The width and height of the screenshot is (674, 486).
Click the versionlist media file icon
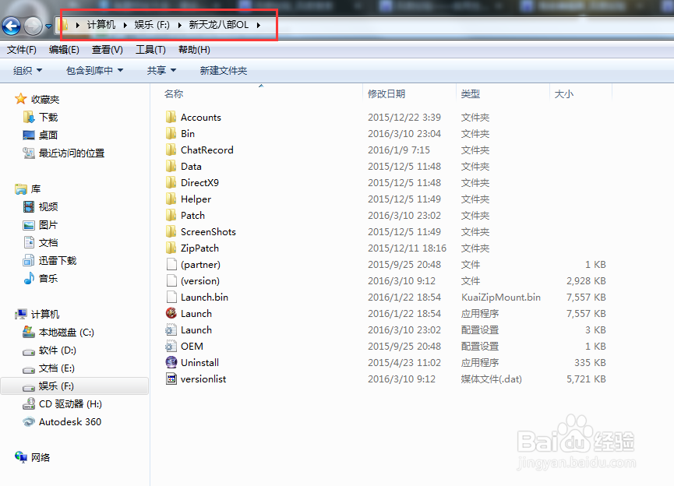click(171, 379)
